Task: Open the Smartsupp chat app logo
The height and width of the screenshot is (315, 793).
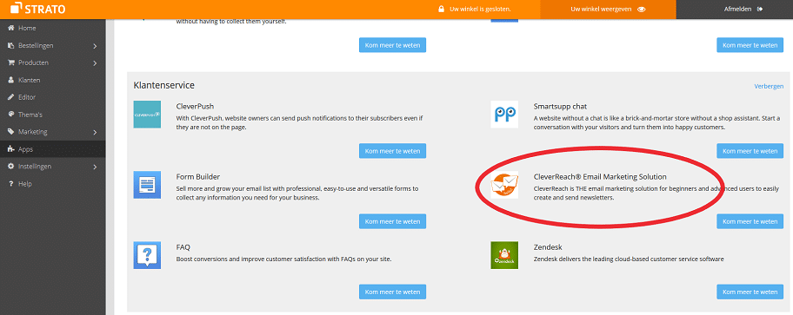Action: point(504,114)
